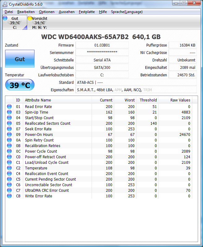Click the NV Cachegrösse field
This screenshot has width=203, height=247.
(183, 52)
